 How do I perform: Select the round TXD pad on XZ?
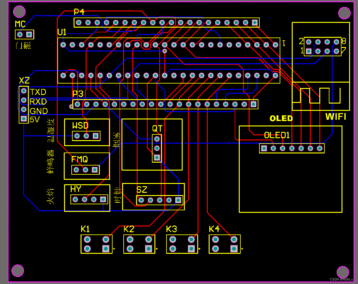24,91
